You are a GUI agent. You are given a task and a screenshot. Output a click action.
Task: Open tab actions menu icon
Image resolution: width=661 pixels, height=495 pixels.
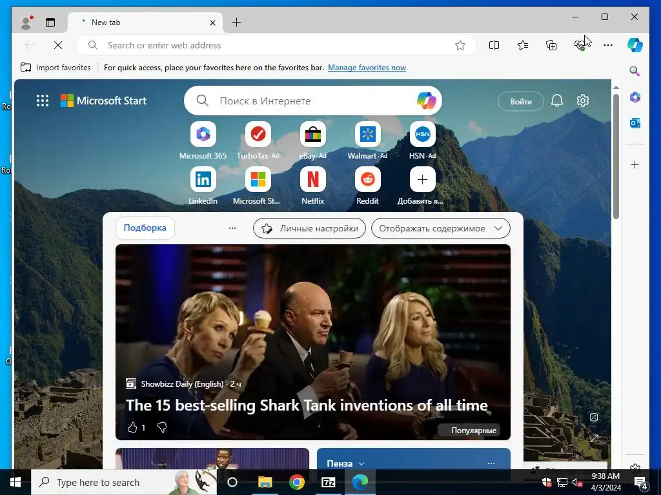click(x=50, y=23)
